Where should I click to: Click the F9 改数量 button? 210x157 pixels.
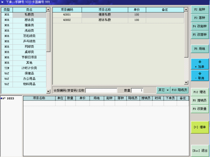tap(200, 109)
